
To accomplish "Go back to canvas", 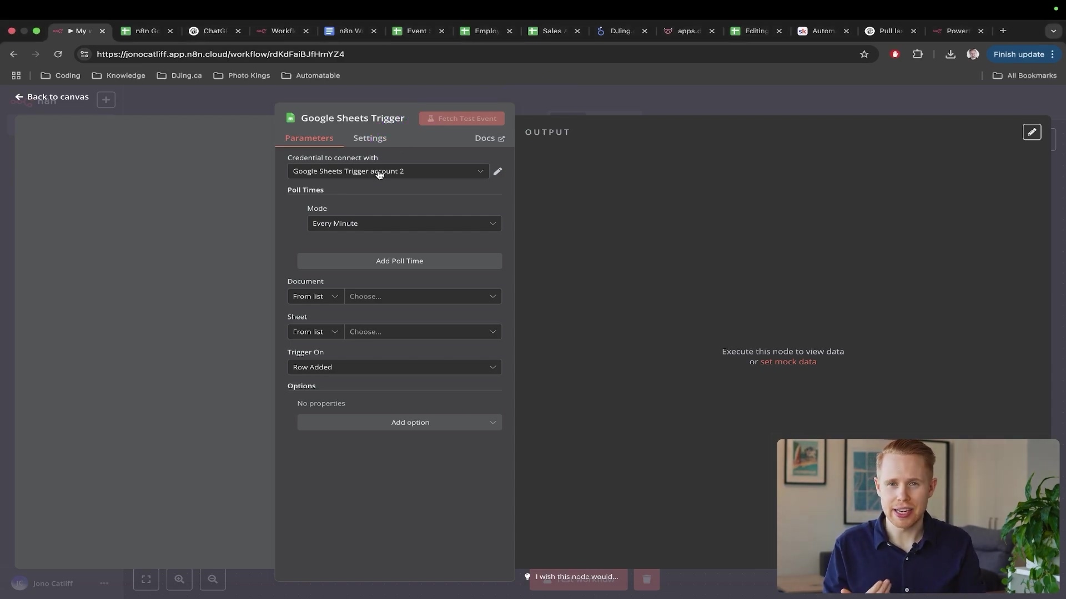I will pos(52,97).
